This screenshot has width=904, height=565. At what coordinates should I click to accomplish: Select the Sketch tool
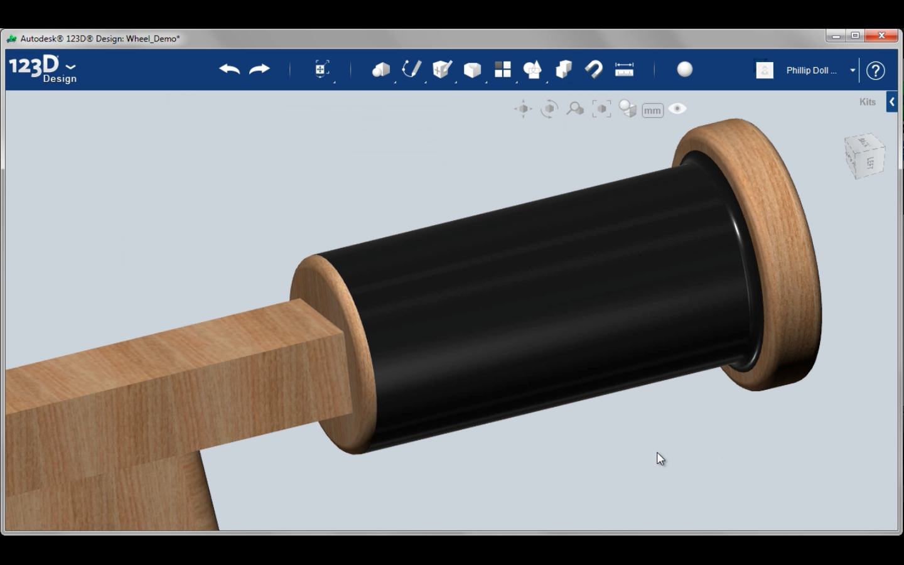coord(411,69)
